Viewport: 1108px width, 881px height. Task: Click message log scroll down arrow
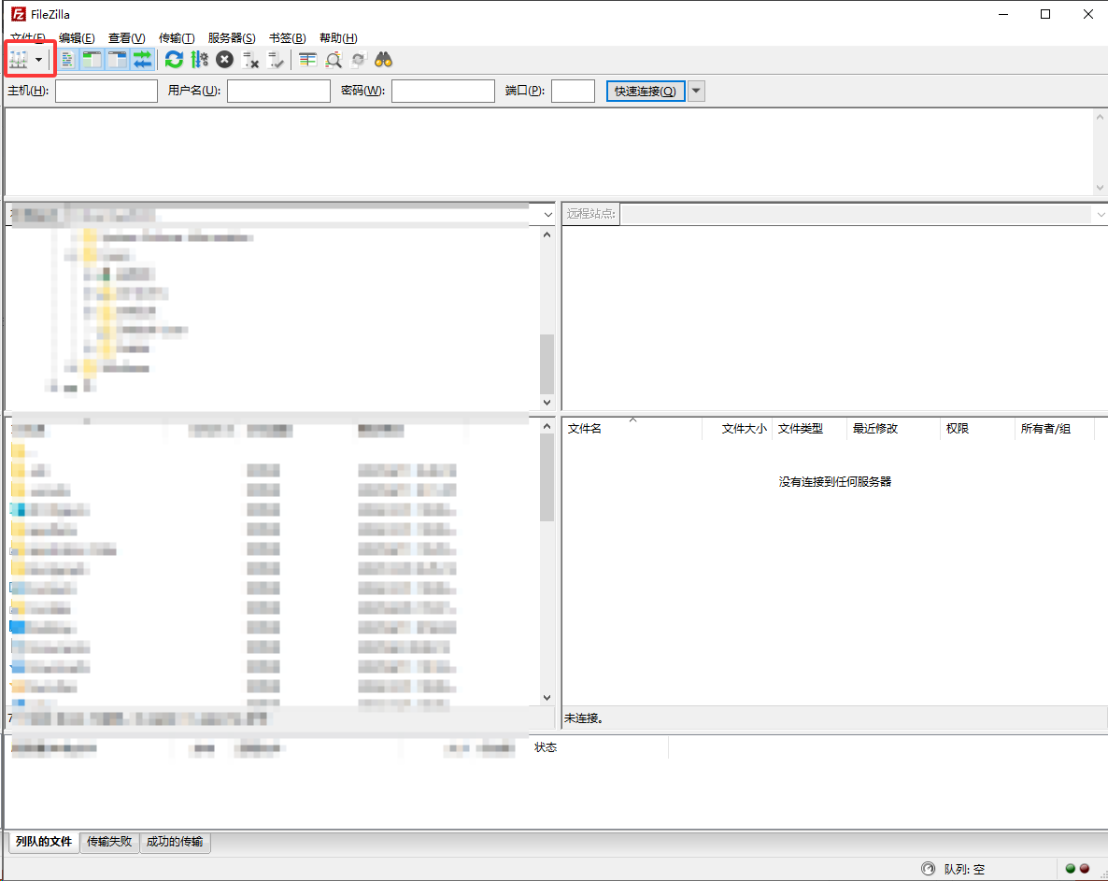coord(1100,187)
